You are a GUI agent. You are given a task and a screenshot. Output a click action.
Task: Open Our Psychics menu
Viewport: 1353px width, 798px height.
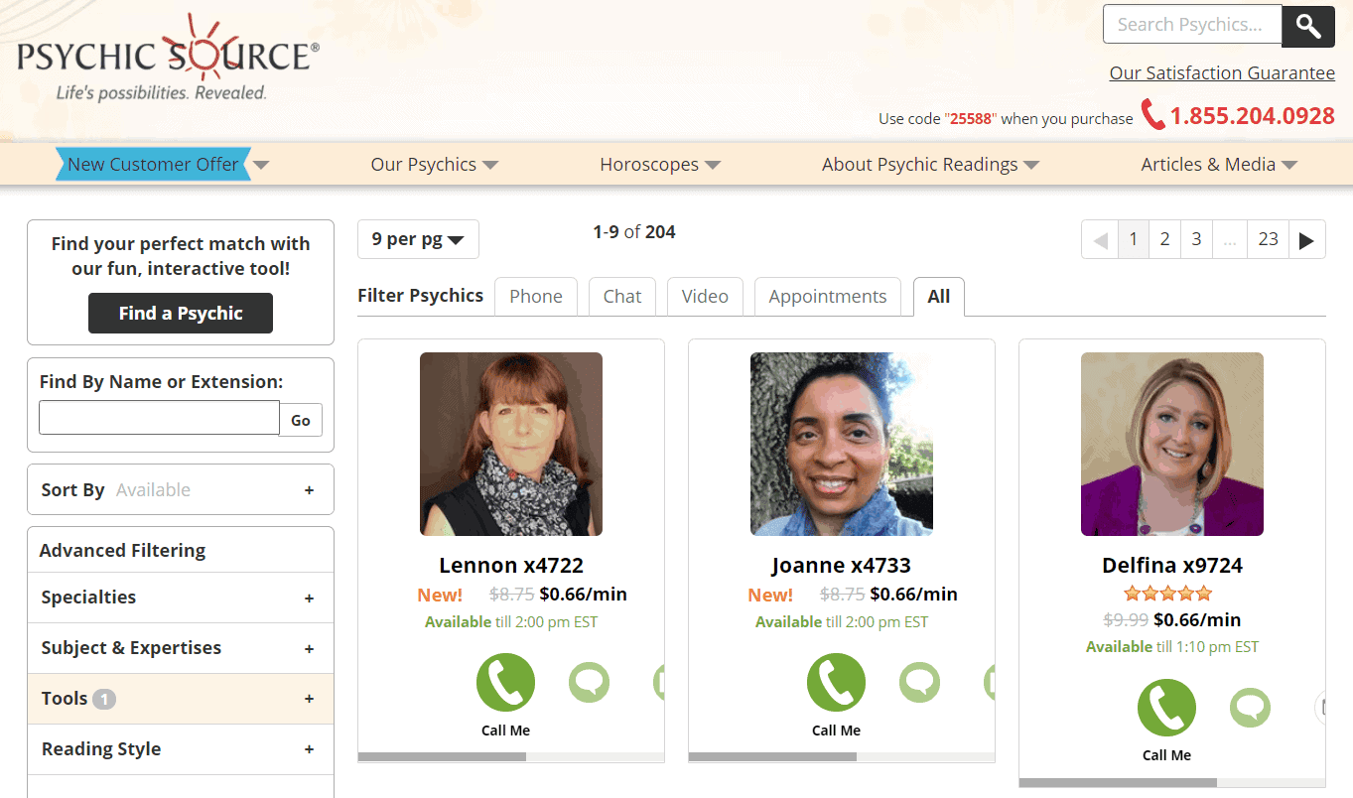click(434, 165)
